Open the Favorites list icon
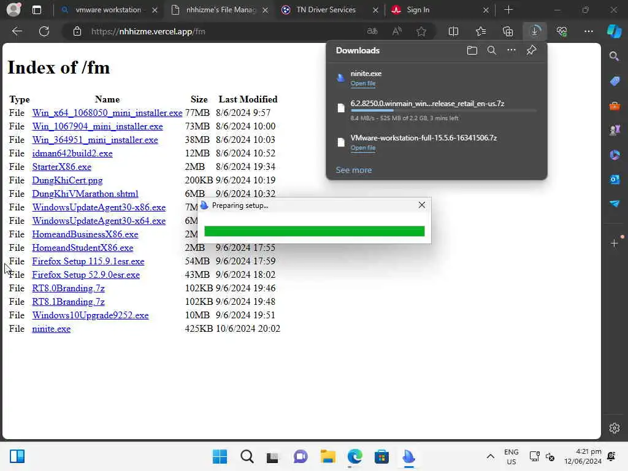This screenshot has height=471, width=628. tap(481, 31)
